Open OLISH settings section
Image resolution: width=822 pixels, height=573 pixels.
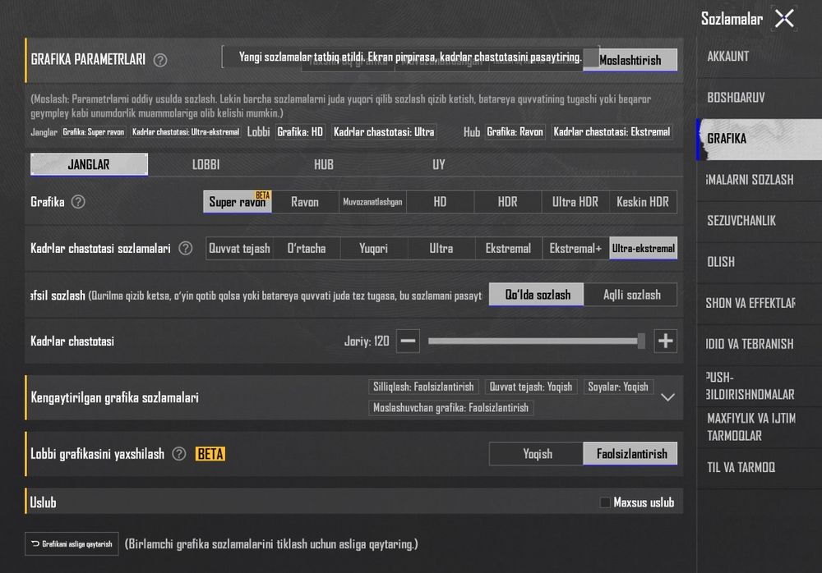(x=759, y=262)
